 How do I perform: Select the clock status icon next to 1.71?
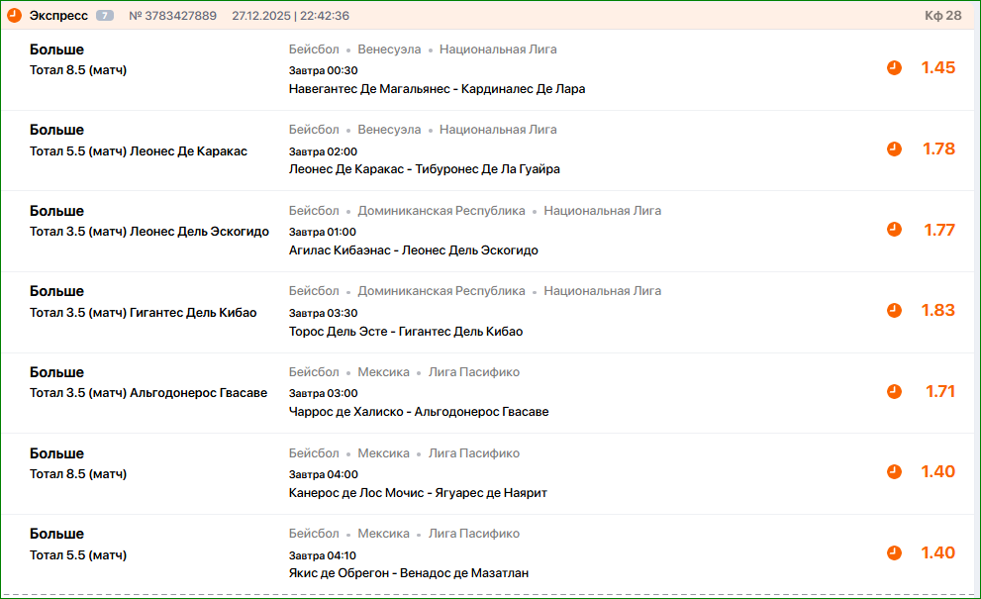coord(894,391)
